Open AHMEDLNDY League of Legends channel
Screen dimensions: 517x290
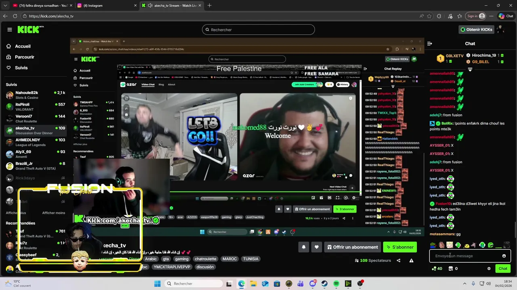[x=36, y=142]
